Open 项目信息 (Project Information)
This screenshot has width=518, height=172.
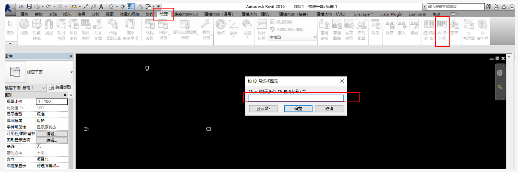(61, 30)
